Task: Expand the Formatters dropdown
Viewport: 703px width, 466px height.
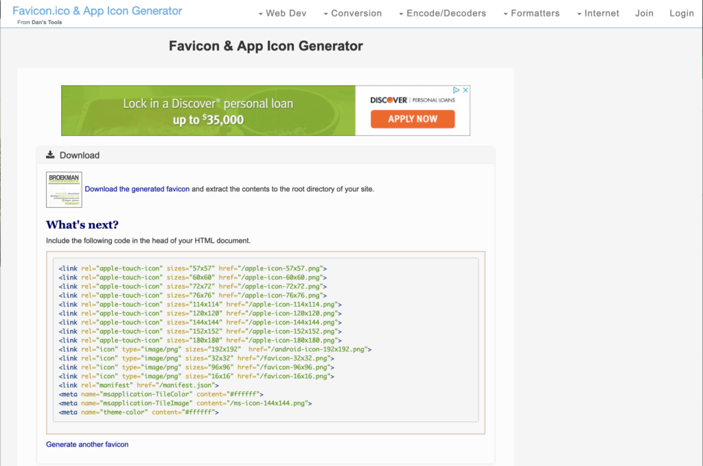Action: pyautogui.click(x=537, y=12)
